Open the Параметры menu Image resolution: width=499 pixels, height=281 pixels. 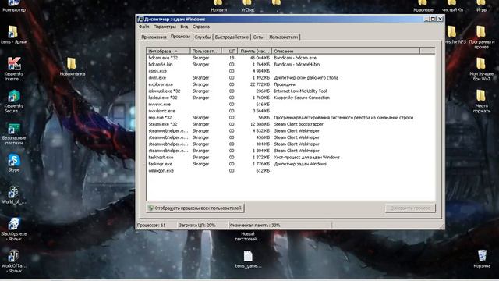[x=165, y=27]
